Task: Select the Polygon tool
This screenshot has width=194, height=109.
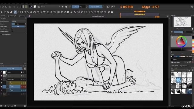Action: (28, 12)
